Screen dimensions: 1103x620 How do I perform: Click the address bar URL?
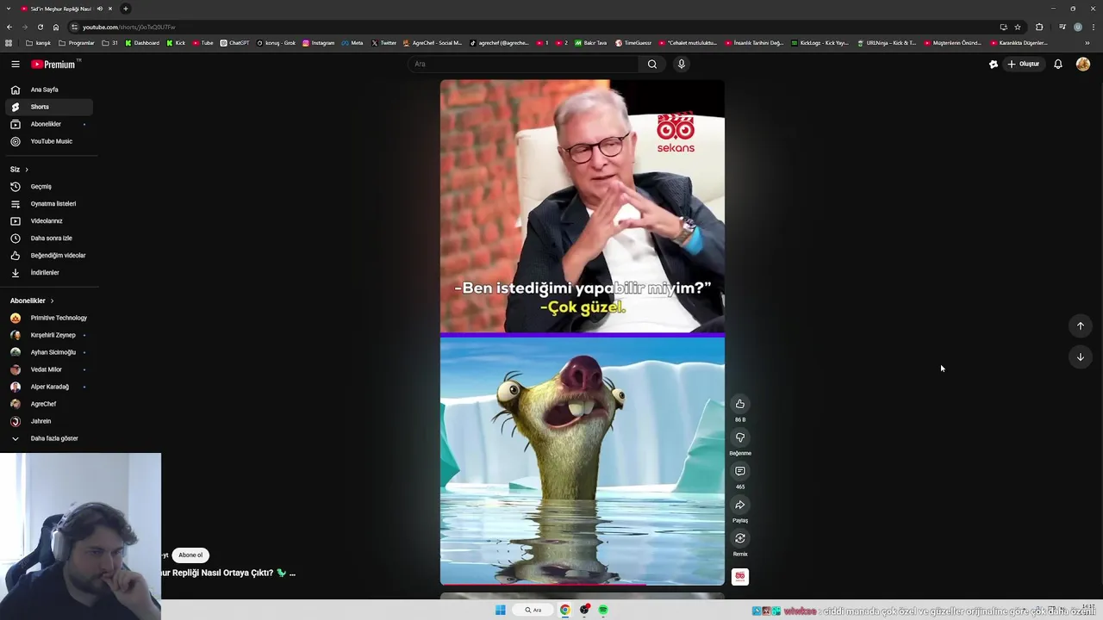coord(129,27)
